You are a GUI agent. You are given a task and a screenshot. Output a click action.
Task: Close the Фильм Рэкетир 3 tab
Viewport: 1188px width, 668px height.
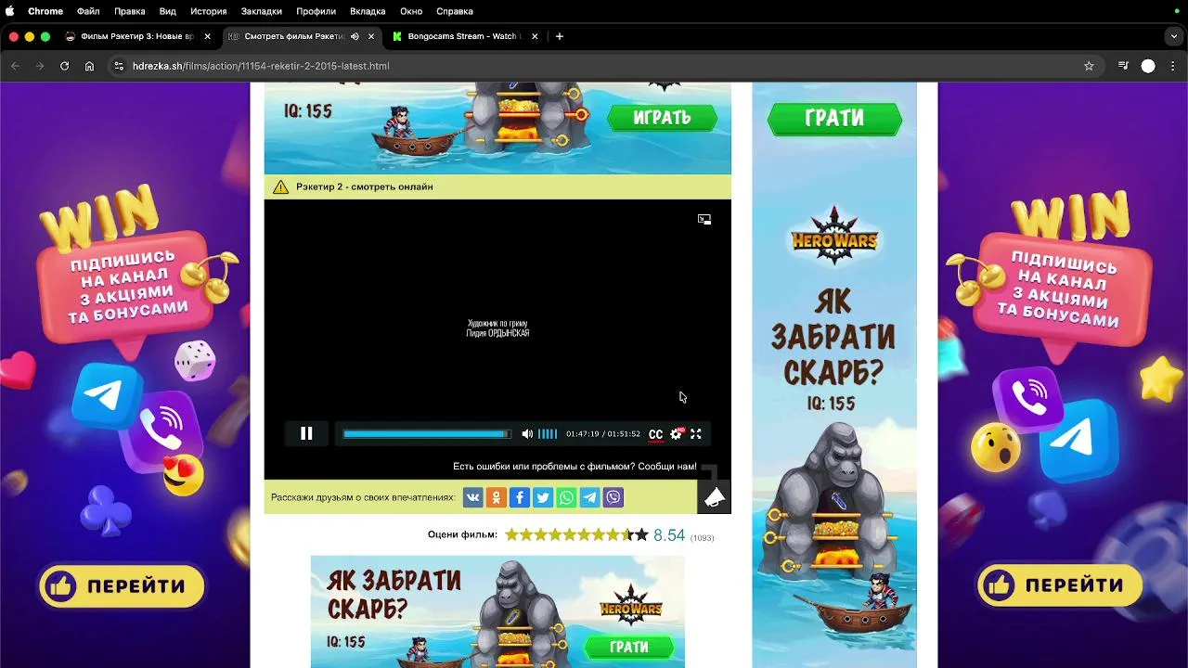[x=208, y=36]
